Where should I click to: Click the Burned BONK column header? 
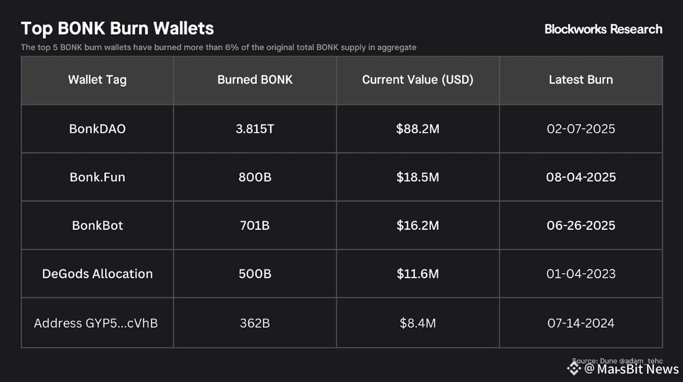coord(255,80)
